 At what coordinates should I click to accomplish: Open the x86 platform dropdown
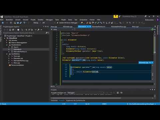[44, 23]
